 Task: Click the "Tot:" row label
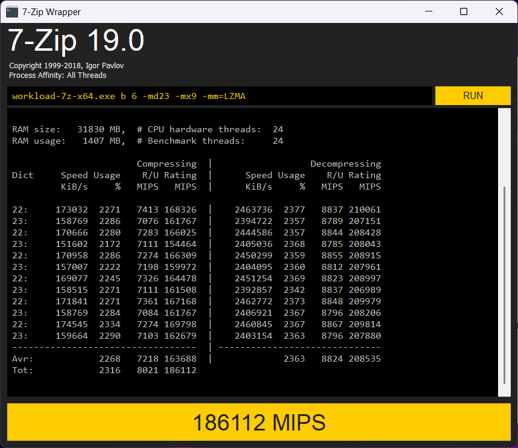[23, 370]
